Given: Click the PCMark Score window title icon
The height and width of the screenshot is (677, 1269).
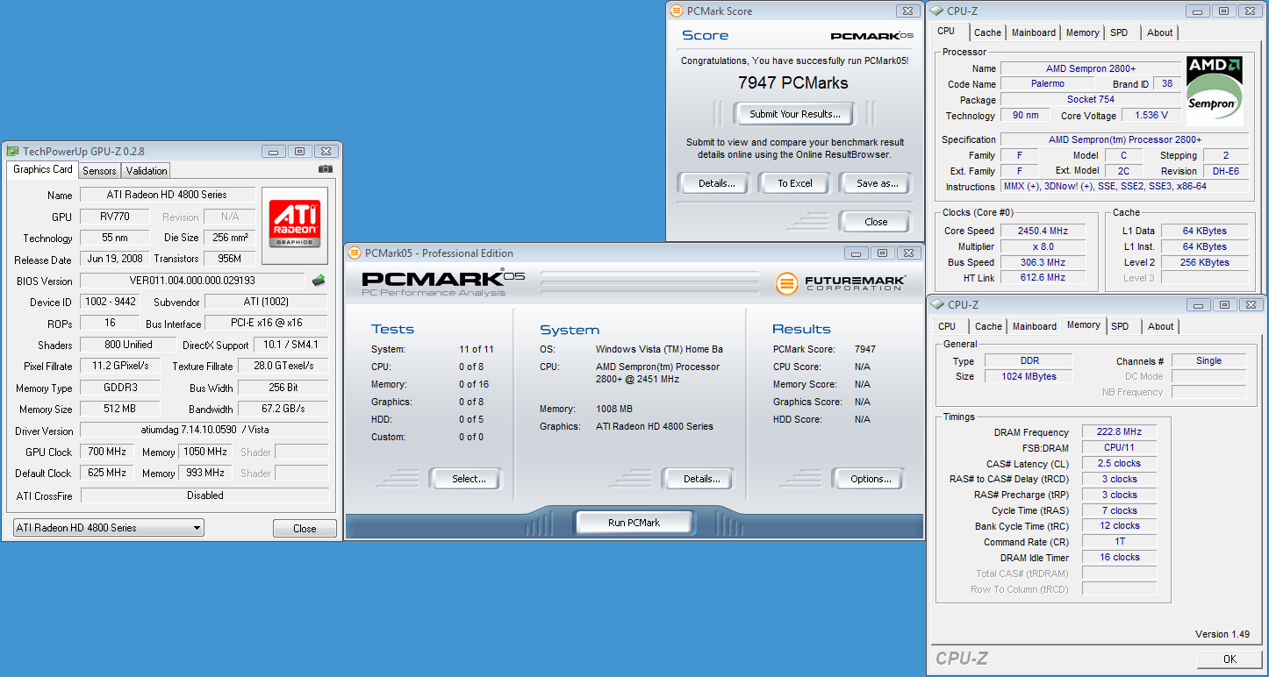Looking at the screenshot, I should [x=676, y=11].
